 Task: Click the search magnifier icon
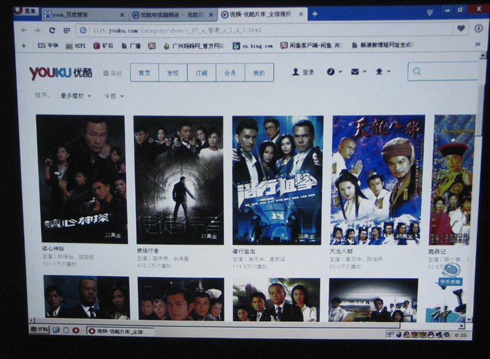[417, 72]
